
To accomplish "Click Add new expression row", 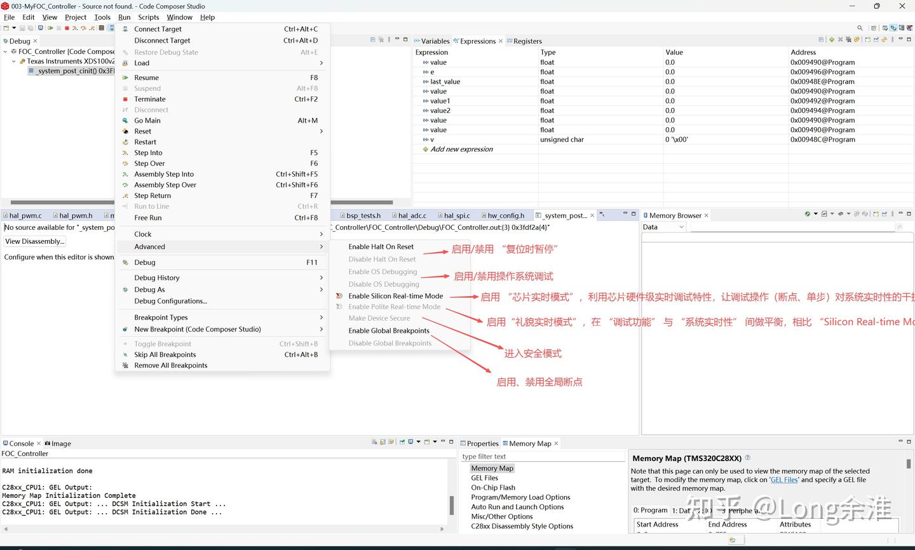I will 461,149.
